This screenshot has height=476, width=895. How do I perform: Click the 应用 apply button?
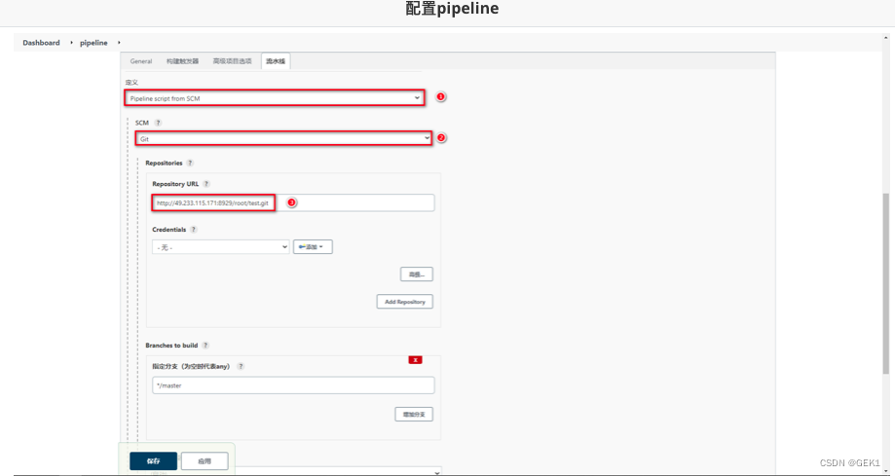[x=205, y=461]
